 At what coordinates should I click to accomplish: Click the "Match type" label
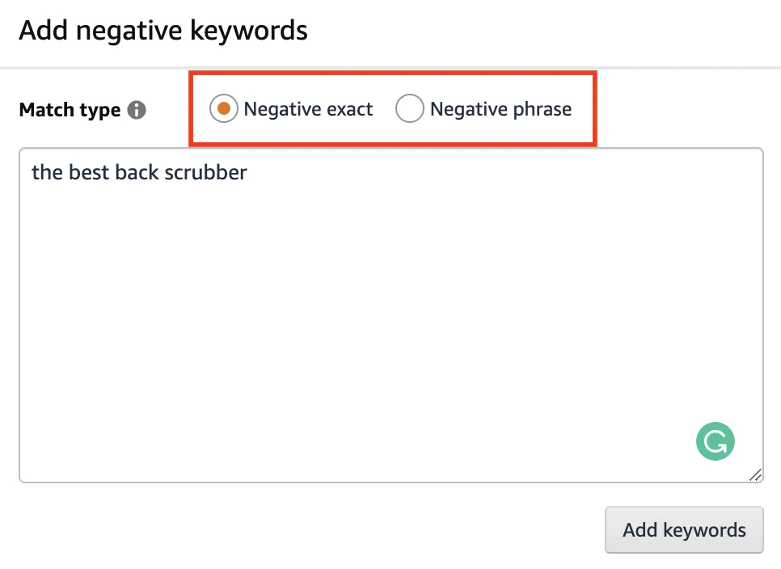[x=70, y=110]
